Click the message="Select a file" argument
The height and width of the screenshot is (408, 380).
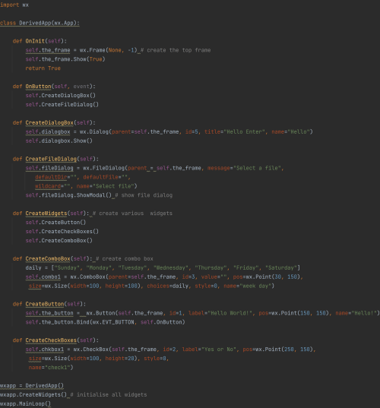[244, 168]
